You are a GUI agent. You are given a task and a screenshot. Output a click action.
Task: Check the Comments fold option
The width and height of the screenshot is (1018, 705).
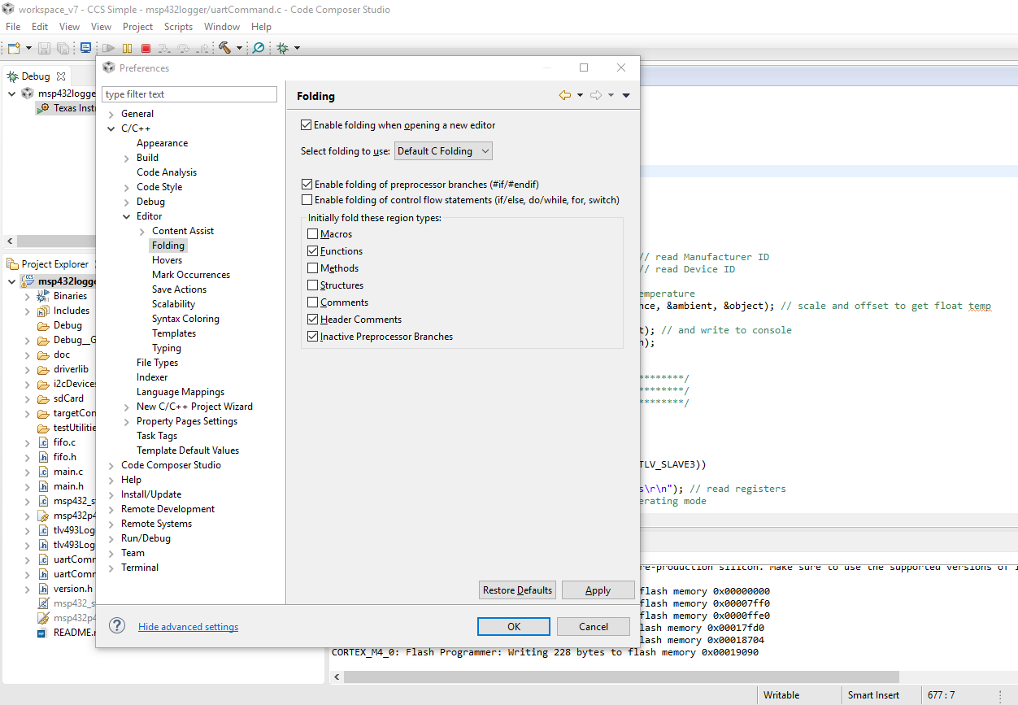click(x=312, y=302)
